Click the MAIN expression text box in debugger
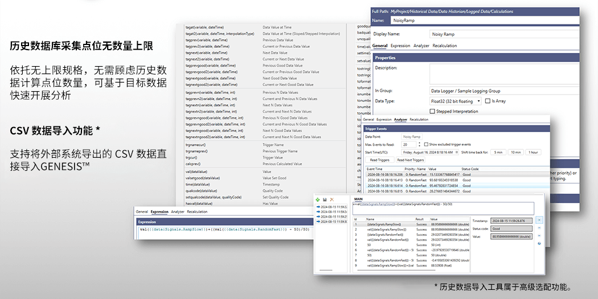 point(444,208)
